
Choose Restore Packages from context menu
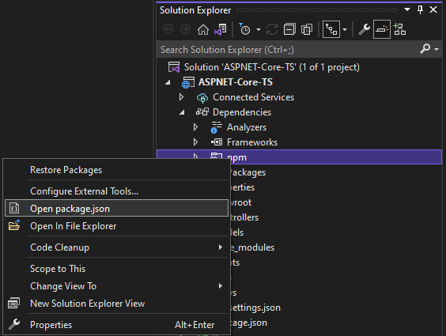point(116,170)
